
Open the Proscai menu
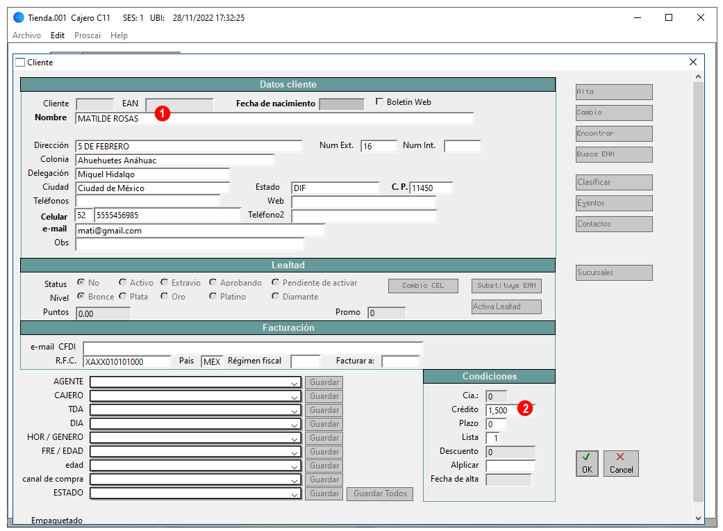87,35
